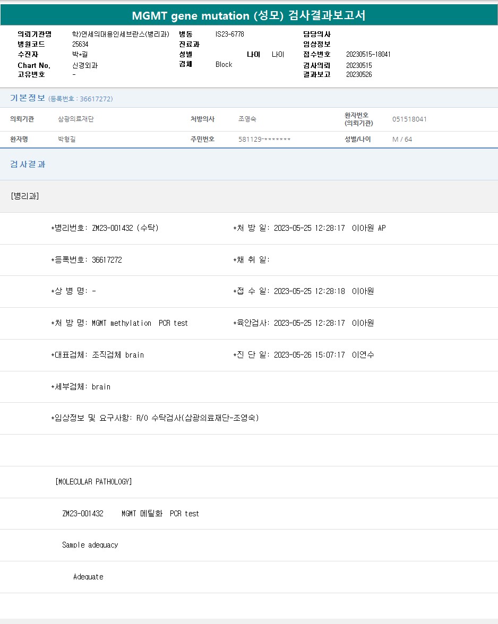Click the Adequate result text

(88, 577)
